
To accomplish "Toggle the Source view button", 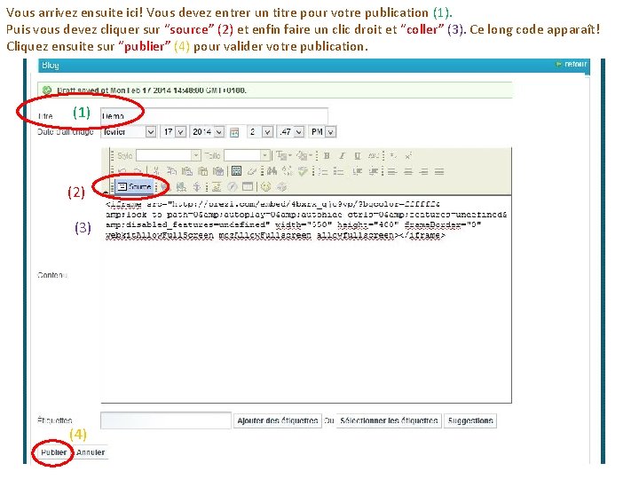I will (135, 187).
